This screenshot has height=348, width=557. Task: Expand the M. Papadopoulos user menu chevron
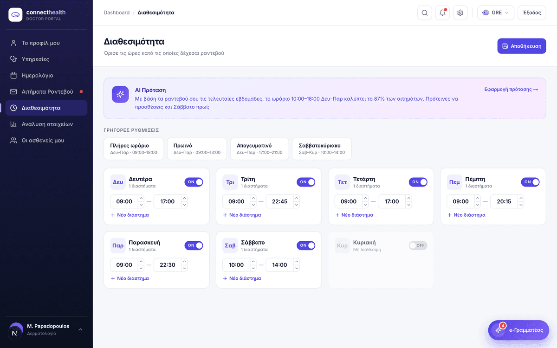pyautogui.click(x=80, y=329)
